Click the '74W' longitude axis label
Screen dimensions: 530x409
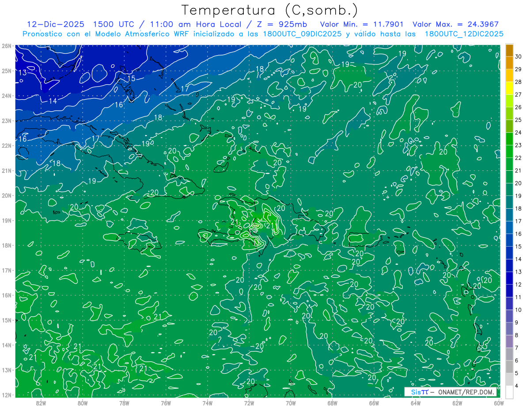(x=208, y=403)
